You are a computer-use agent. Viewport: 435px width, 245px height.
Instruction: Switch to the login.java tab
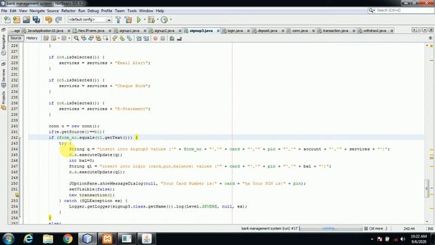coord(235,31)
